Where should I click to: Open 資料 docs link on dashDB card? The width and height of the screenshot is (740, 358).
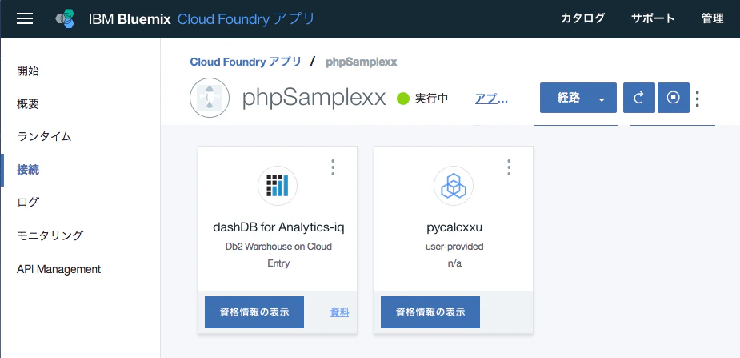click(339, 312)
